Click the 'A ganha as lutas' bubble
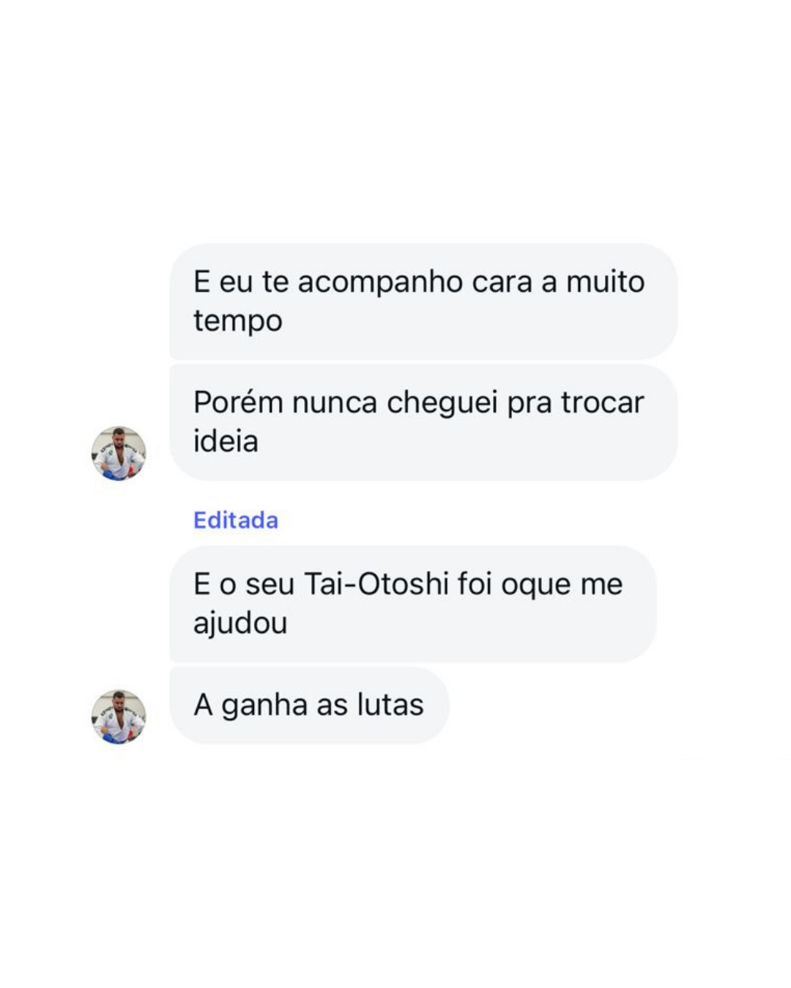The height and width of the screenshot is (988, 791). (x=308, y=705)
